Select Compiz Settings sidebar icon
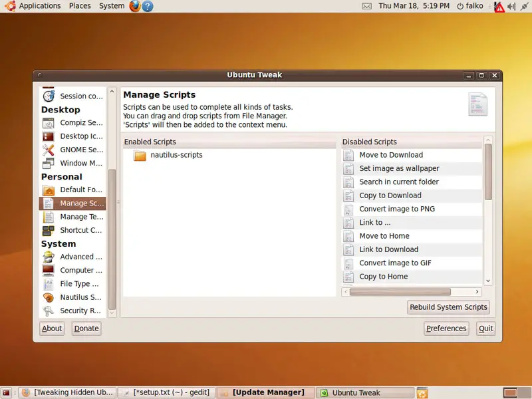 (49, 123)
